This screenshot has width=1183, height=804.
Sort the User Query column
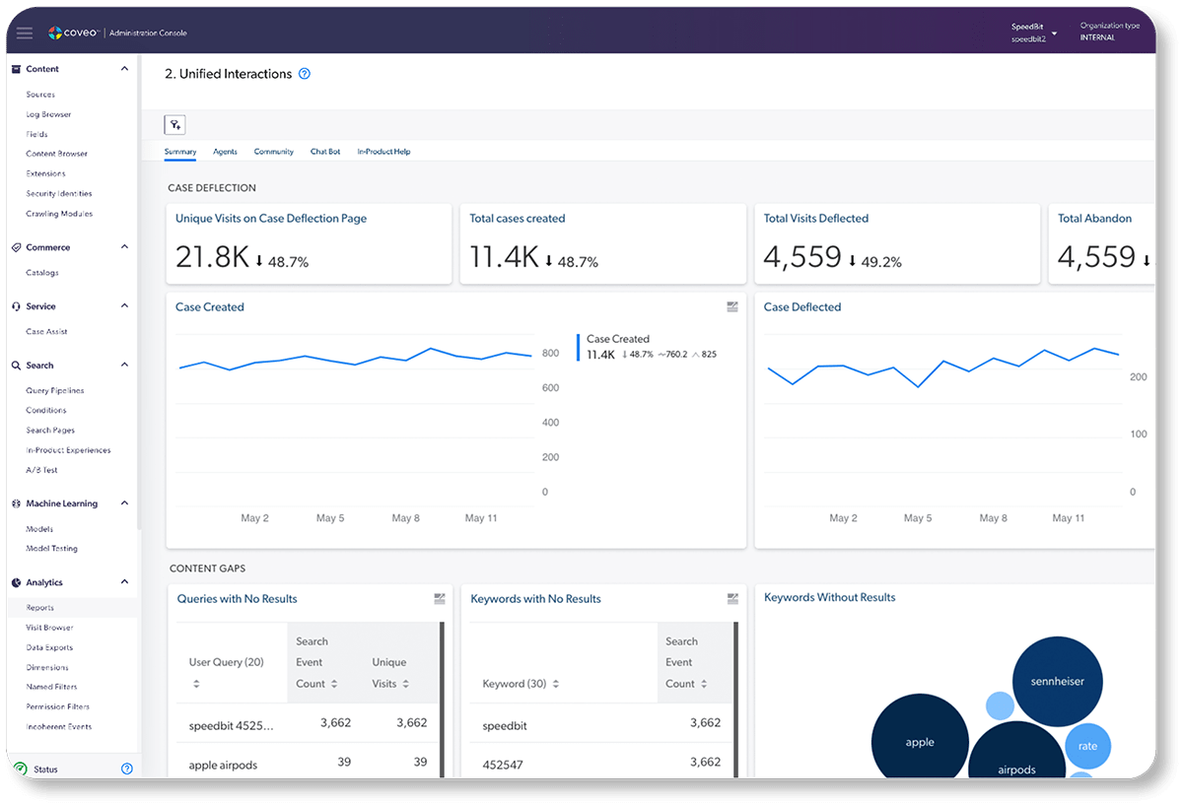coord(196,684)
